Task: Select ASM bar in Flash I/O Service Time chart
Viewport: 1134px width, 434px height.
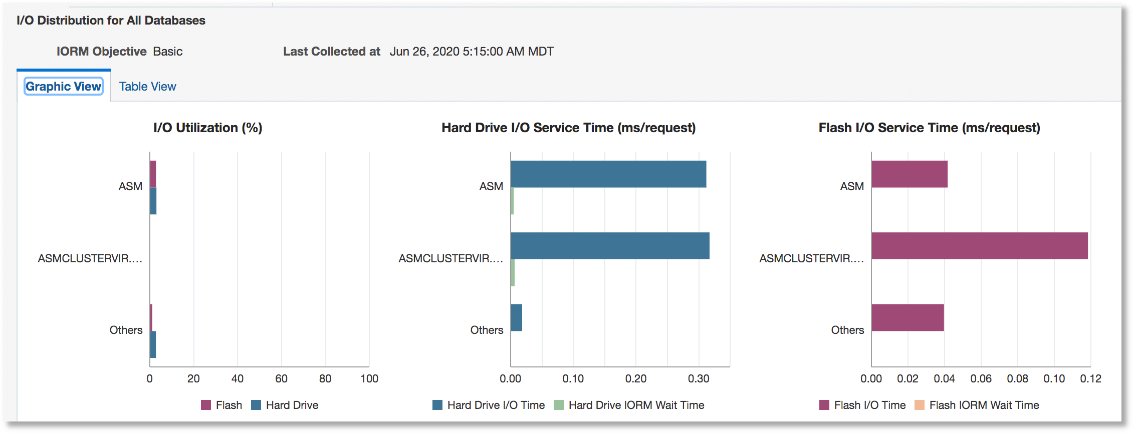Action: 910,174
